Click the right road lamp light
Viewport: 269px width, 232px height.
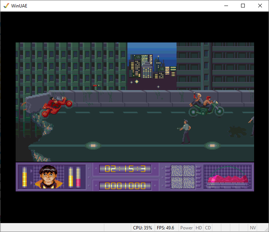212,146
